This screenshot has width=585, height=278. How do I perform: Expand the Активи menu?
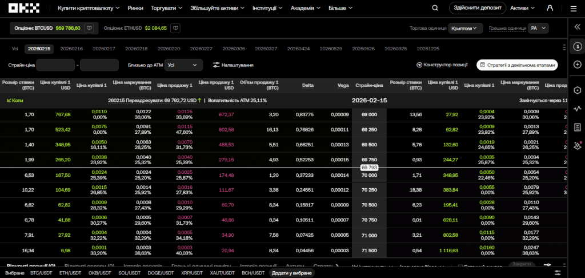(x=522, y=8)
